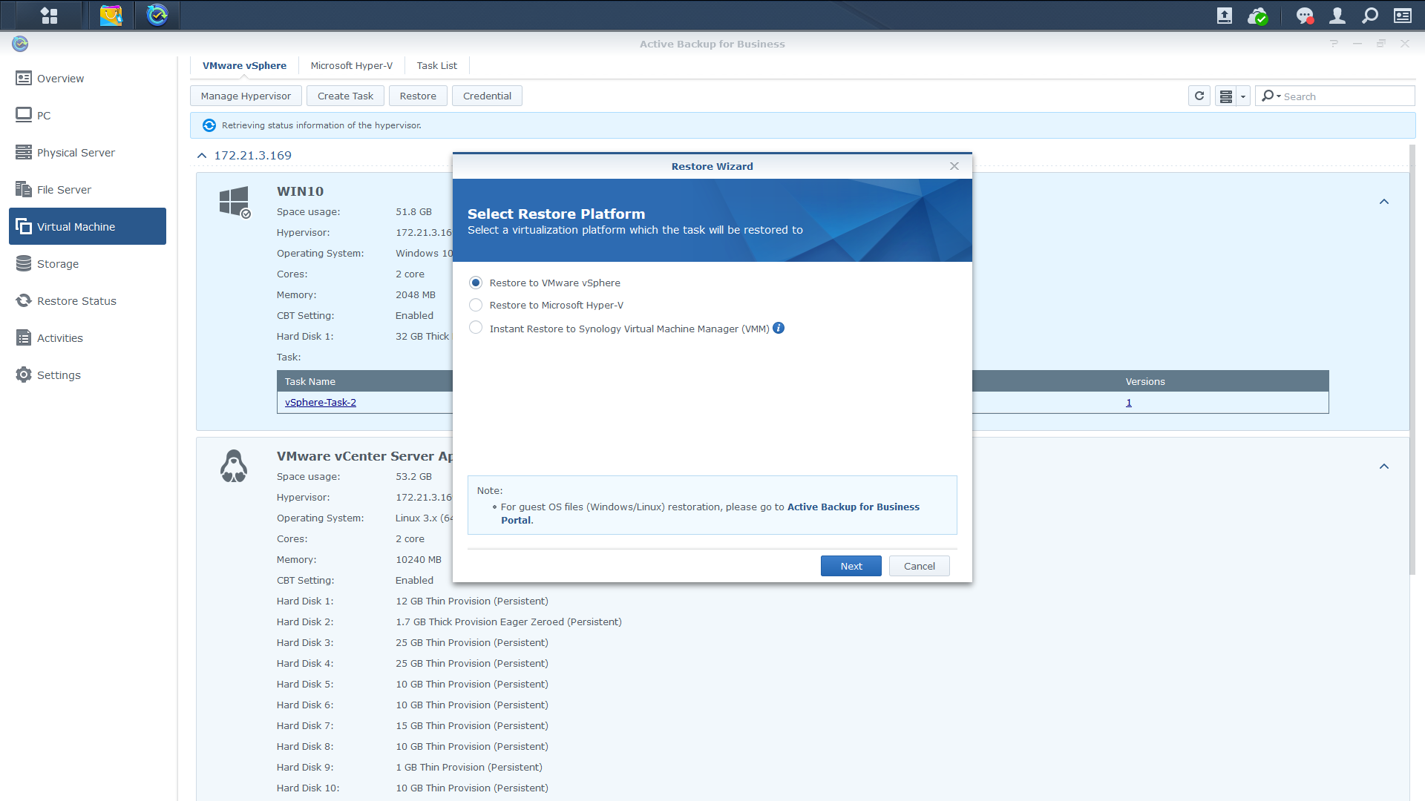Open the DSM main menu icon
The width and height of the screenshot is (1425, 801).
(x=49, y=15)
